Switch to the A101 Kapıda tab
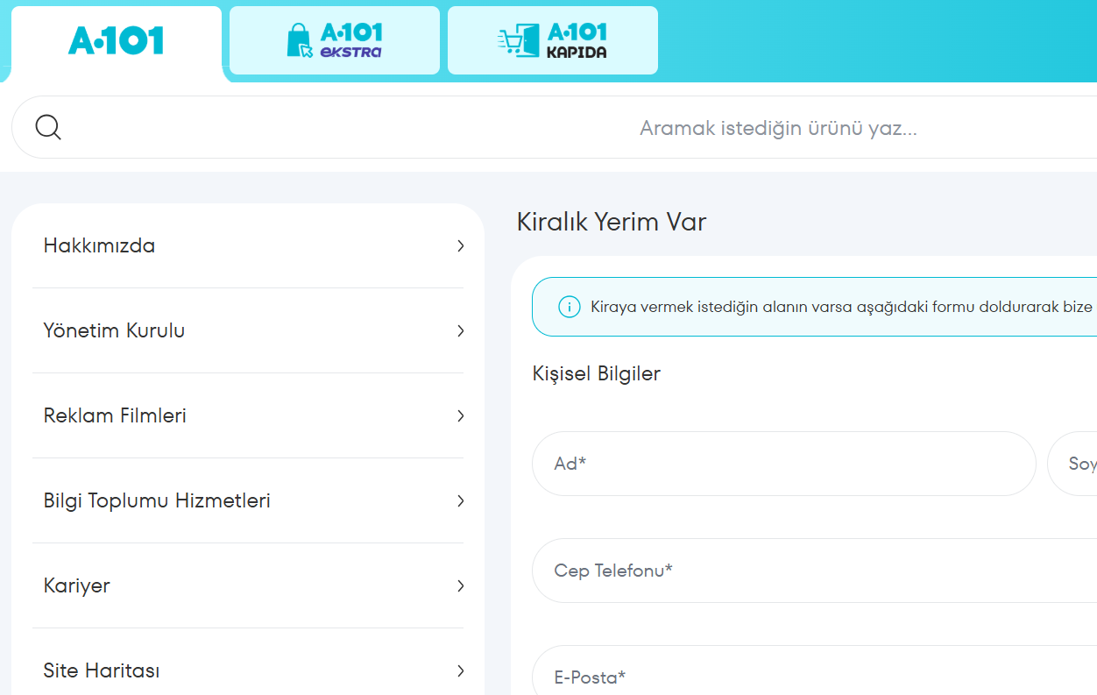The width and height of the screenshot is (1097, 695). tap(553, 40)
